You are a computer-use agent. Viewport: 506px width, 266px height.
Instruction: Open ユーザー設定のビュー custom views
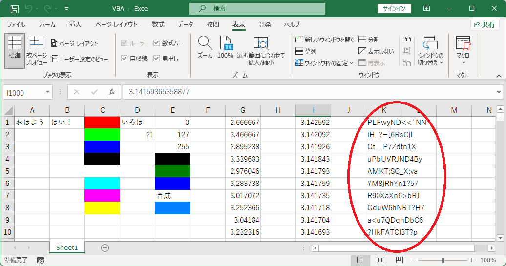click(80, 59)
